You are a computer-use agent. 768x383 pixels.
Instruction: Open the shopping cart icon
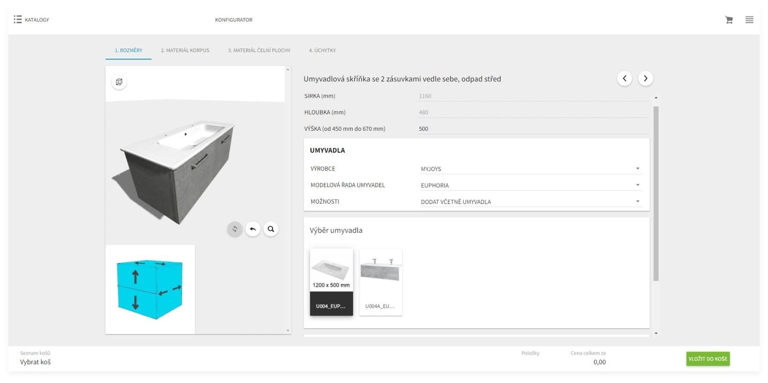[729, 20]
